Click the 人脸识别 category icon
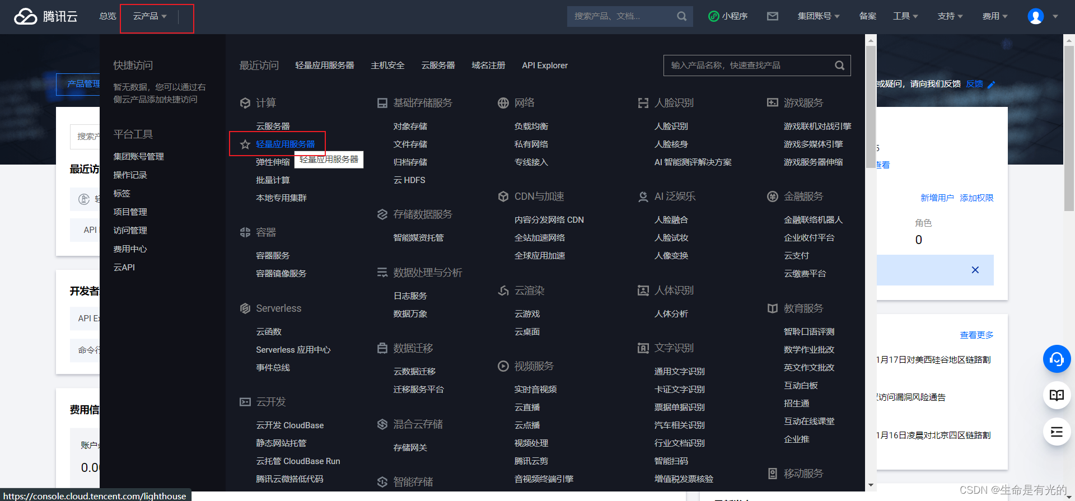This screenshot has height=501, width=1075. (643, 103)
